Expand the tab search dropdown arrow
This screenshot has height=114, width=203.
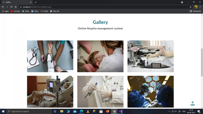click(x=182, y=2)
